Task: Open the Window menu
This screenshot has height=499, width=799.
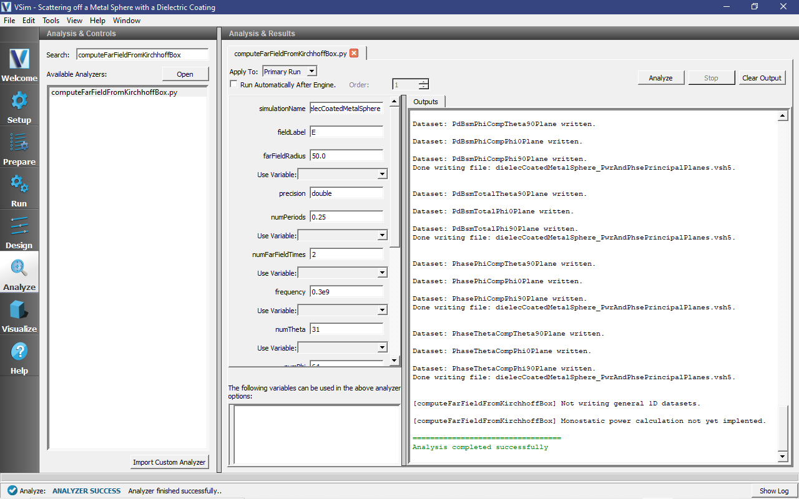Action: pos(127,21)
